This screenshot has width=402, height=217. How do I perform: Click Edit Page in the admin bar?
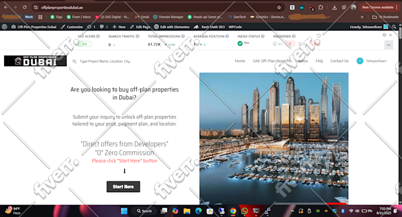(x=140, y=27)
